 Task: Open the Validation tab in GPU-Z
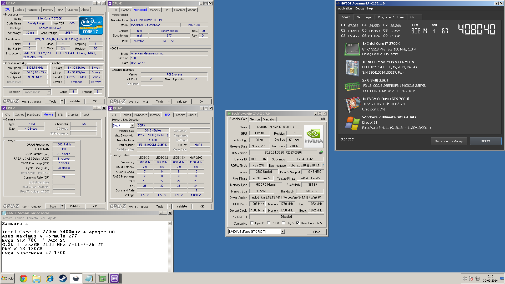[269, 119]
